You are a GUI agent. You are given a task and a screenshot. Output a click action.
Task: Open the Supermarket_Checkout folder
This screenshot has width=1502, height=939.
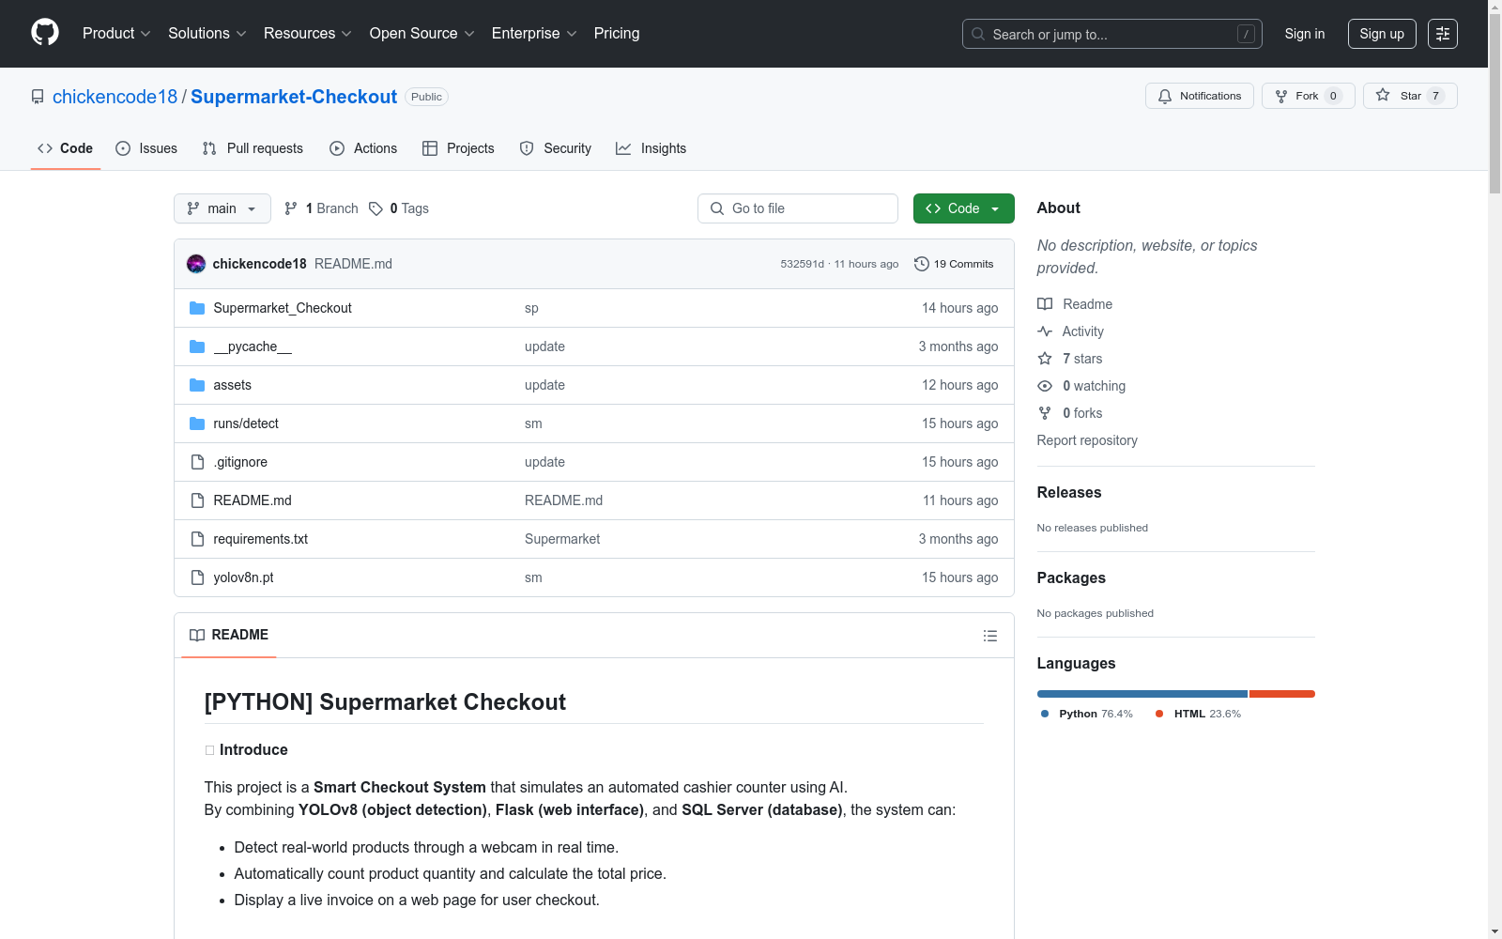[283, 308]
